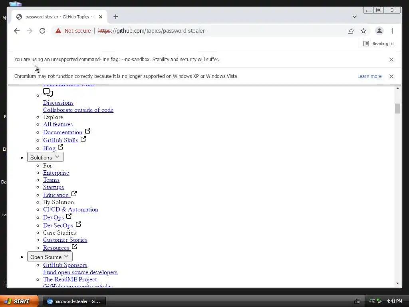Click the vertical scrollbar thumb
Viewport: 409px width, 307px height.
[397, 109]
